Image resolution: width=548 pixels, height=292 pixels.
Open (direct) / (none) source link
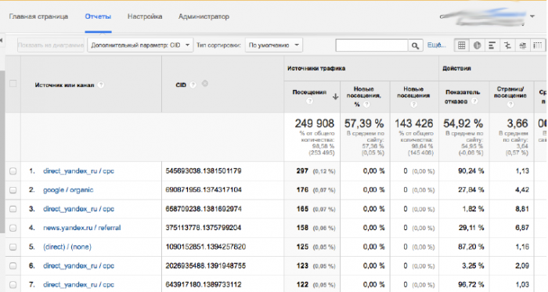(67, 247)
